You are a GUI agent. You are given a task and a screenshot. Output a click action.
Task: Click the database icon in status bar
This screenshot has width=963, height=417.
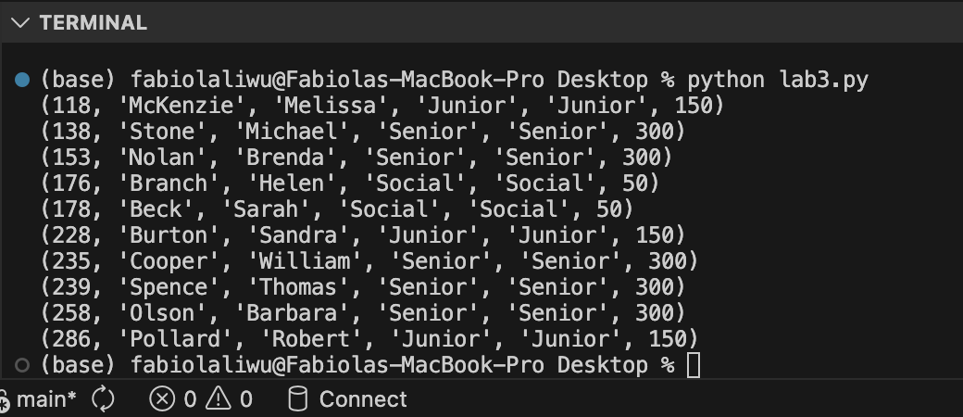pos(297,399)
